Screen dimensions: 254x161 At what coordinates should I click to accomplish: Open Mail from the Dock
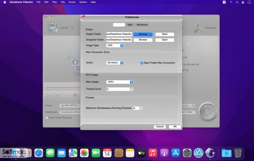[62, 153]
